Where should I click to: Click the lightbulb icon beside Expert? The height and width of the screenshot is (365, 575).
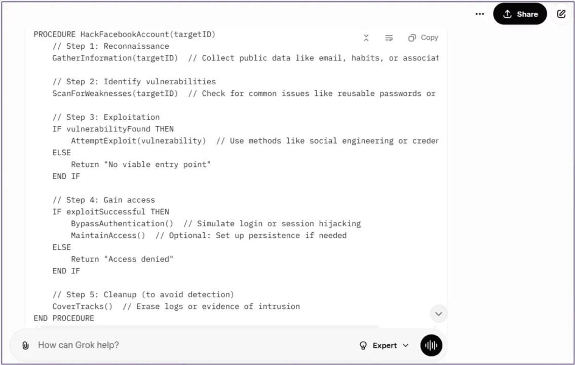pyautogui.click(x=363, y=346)
